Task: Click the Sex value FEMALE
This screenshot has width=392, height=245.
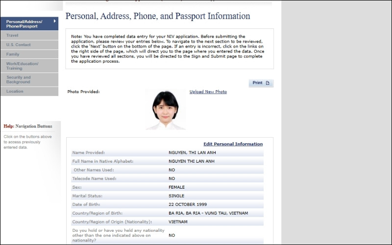Action: [177, 187]
